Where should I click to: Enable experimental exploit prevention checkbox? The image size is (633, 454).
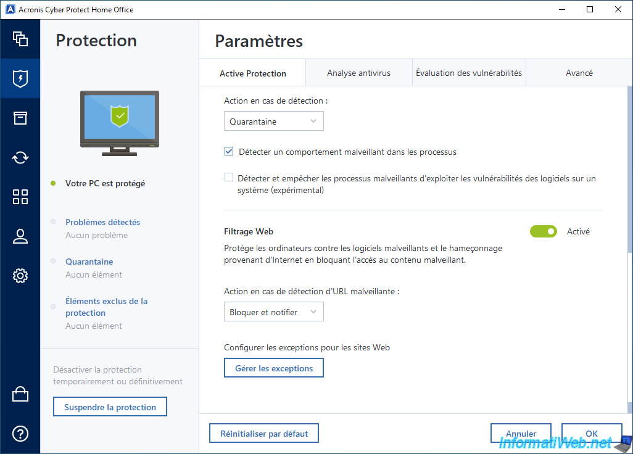click(229, 178)
